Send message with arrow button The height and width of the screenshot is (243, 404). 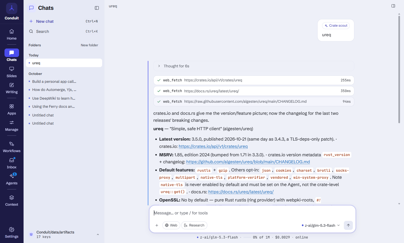[348, 225]
